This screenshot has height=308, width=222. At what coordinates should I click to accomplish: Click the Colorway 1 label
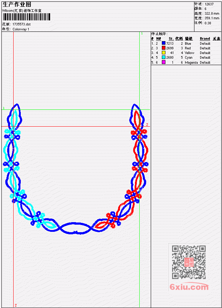[21, 29]
